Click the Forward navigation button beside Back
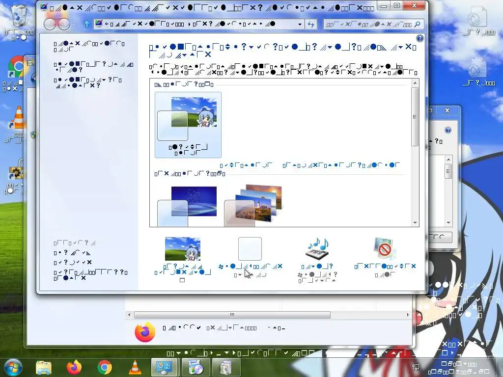The height and width of the screenshot is (377, 503). [x=64, y=24]
